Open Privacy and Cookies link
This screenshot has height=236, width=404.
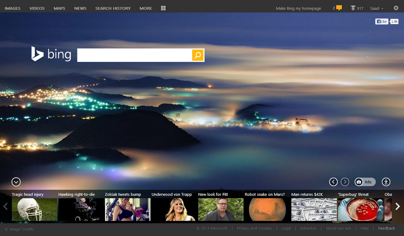click(x=254, y=228)
